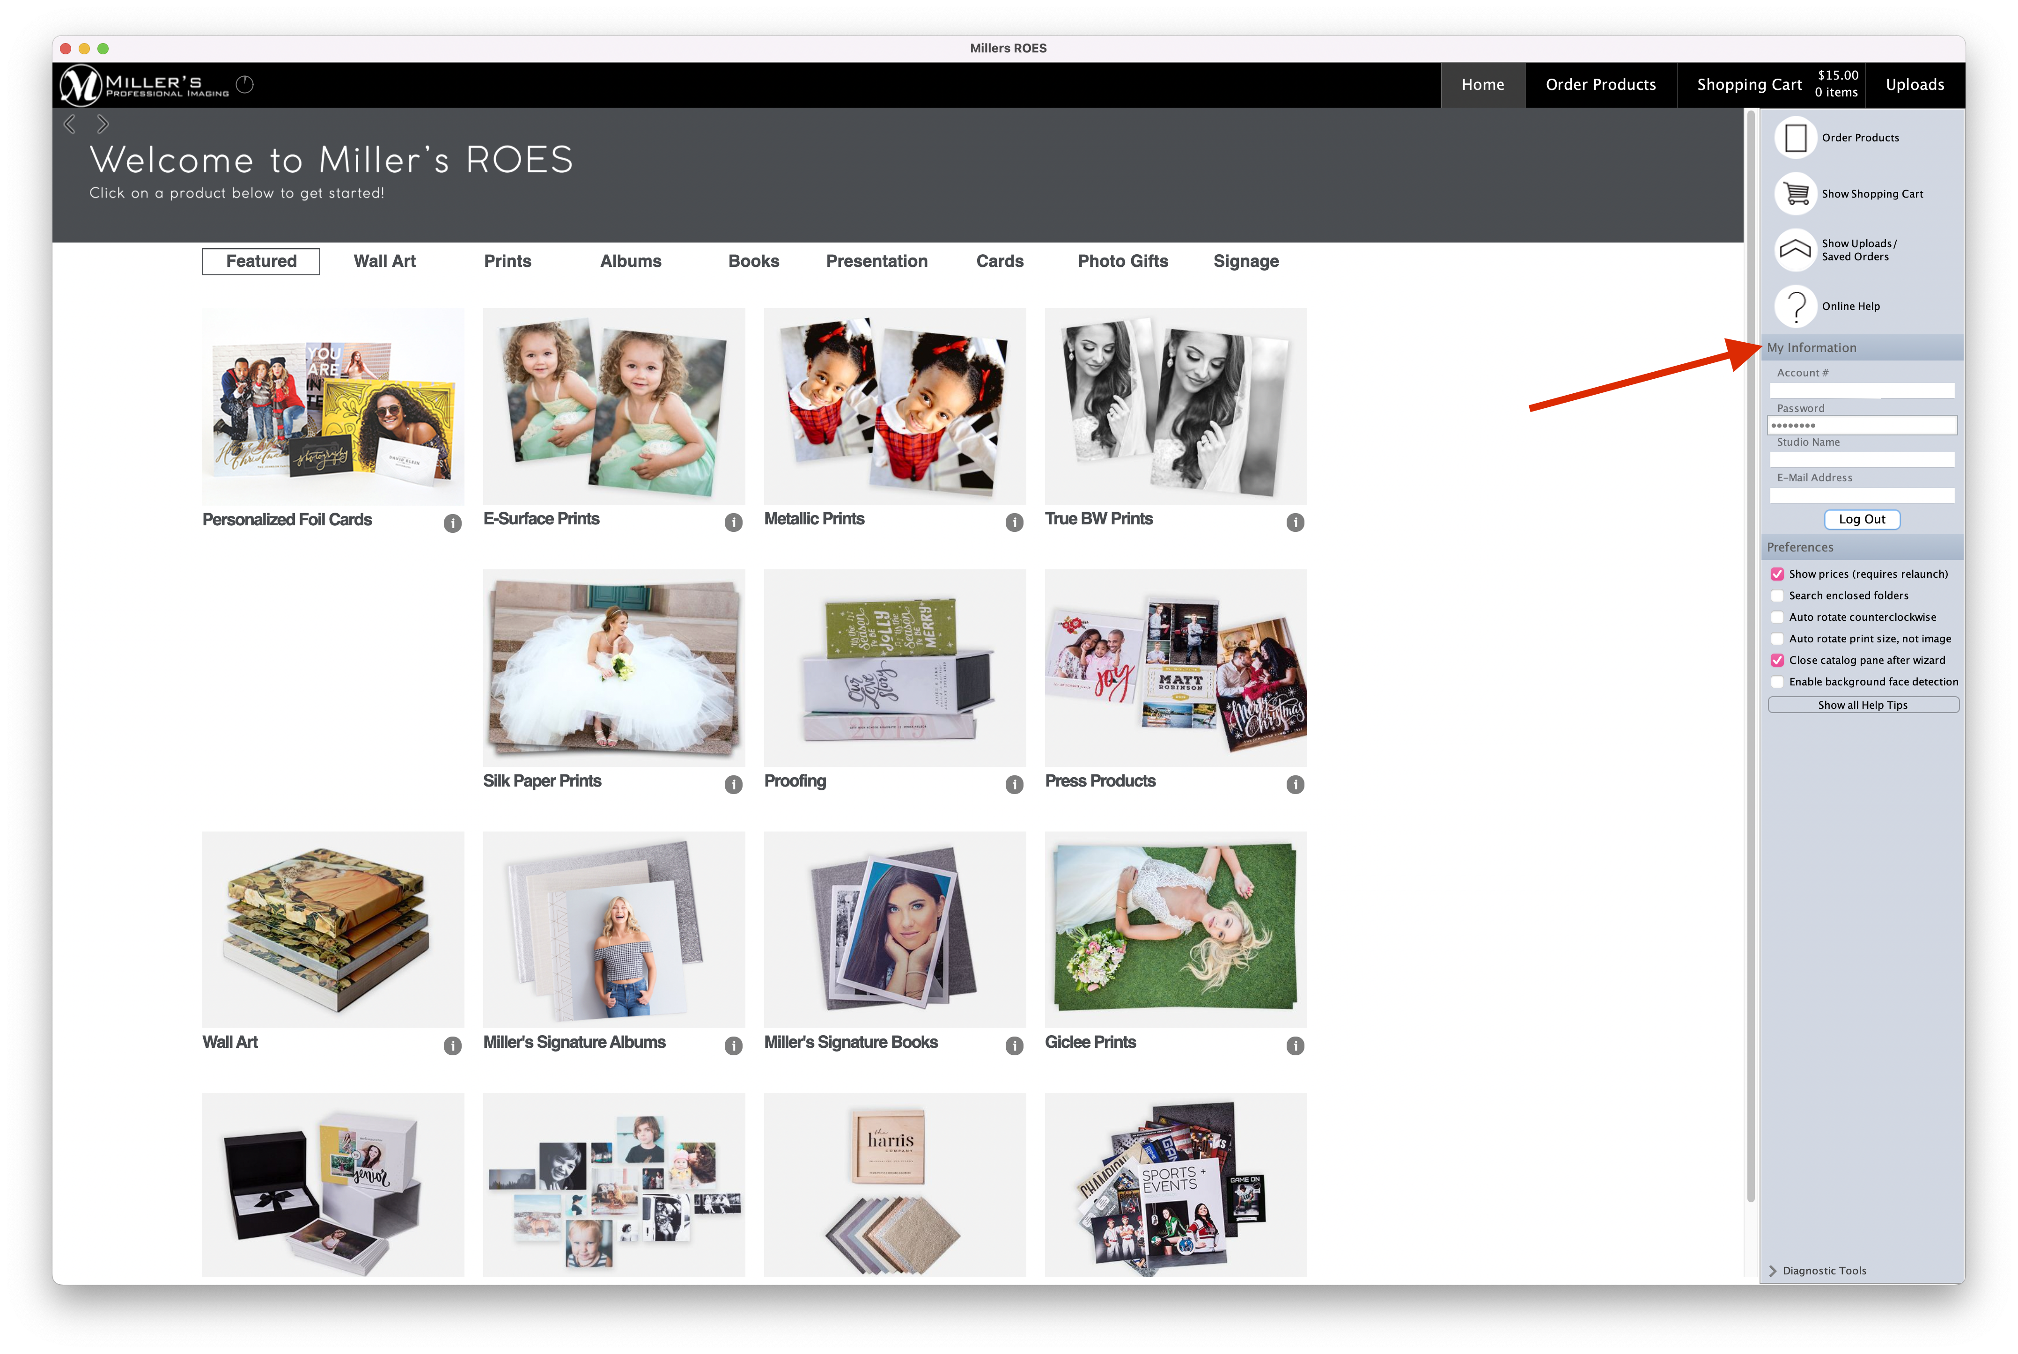Screen dimensions: 2018x1354
Task: Click the Log Out button
Action: click(x=1862, y=519)
